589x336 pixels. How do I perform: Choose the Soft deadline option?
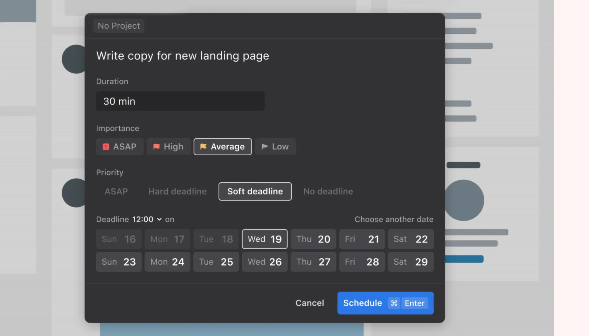coord(255,191)
